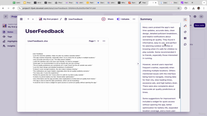
Task: Click the H profile avatar top right
Action: [201, 16]
